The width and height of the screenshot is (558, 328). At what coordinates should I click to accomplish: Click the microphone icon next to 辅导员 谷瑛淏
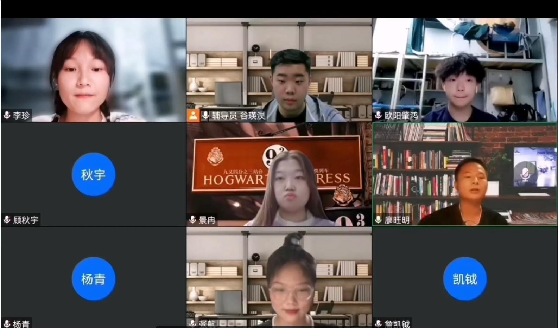tap(205, 115)
